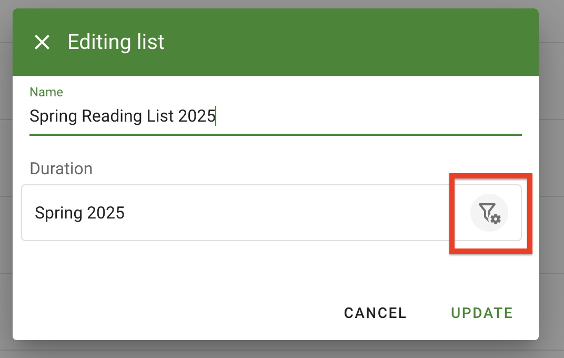Click blank area right of list name text
Image resolution: width=564 pixels, height=358 pixels.
[368, 116]
